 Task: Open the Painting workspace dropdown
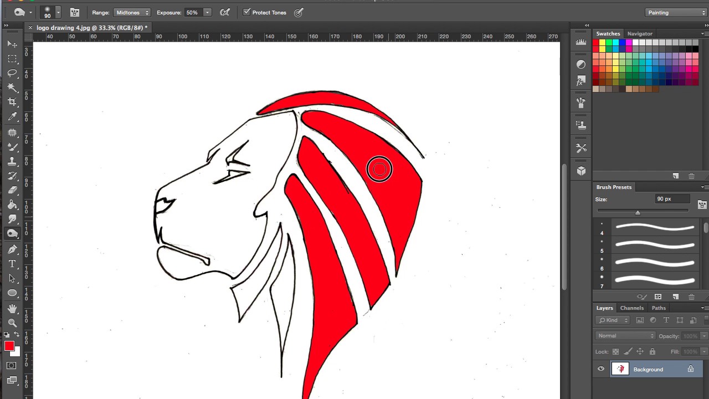pos(676,12)
